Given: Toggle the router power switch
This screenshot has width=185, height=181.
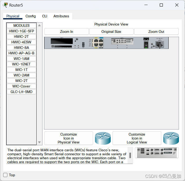Looking at the screenshot, I should pyautogui.click(x=146, y=45).
